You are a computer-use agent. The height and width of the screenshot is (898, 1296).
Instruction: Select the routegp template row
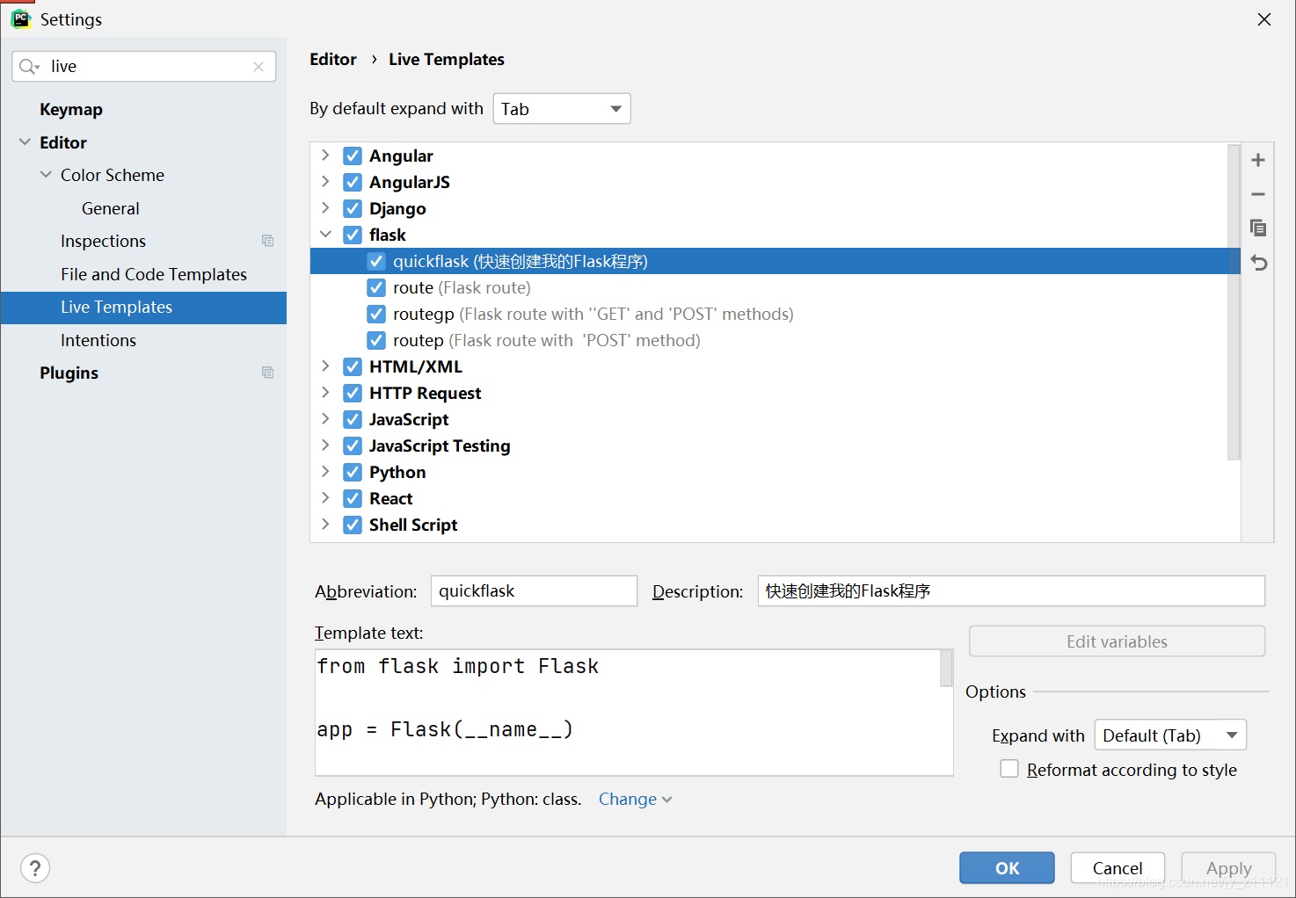tap(775, 314)
